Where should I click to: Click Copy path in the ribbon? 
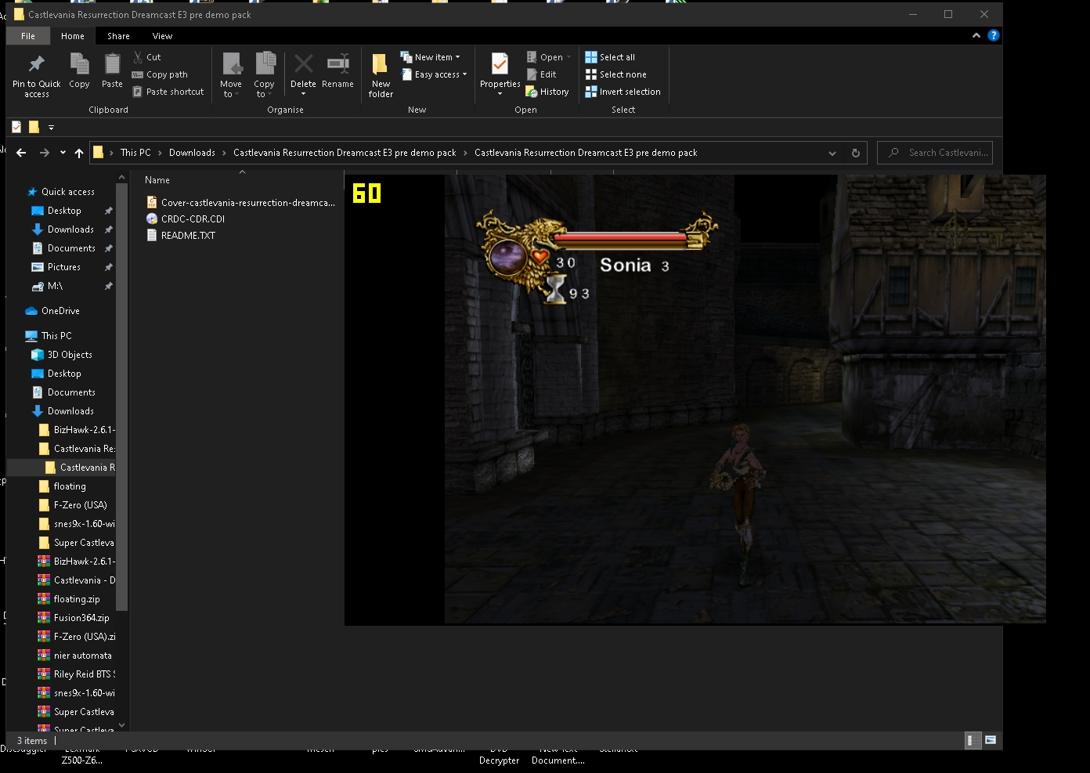160,74
